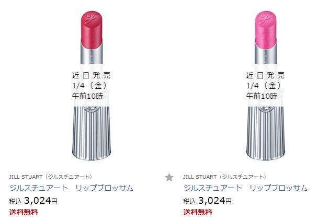Screen dimensions: 318x221
Task: Click the right 送料無料 label
Action: point(198,212)
